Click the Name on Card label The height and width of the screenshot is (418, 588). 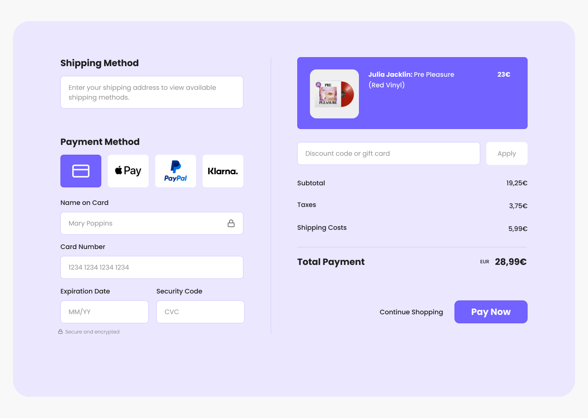[x=85, y=202]
